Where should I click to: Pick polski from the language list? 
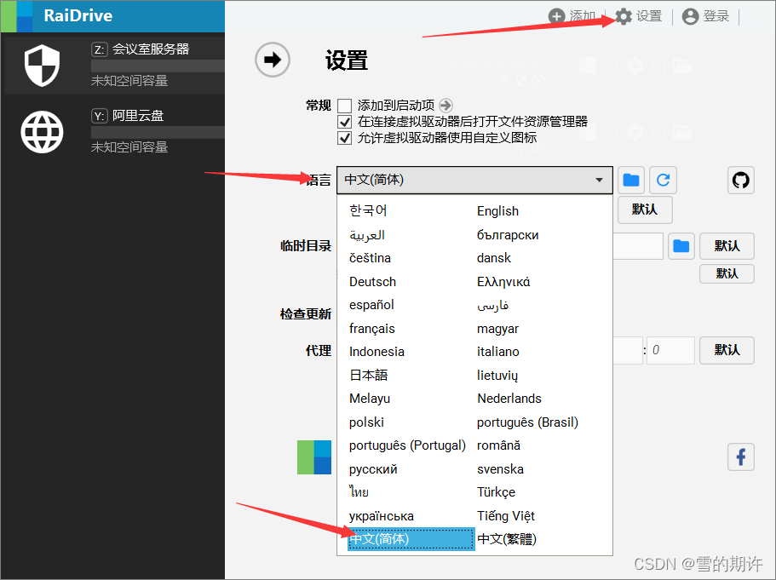(367, 422)
